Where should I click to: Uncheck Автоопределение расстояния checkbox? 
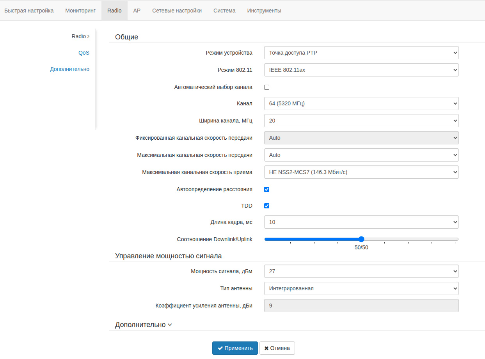click(x=267, y=190)
